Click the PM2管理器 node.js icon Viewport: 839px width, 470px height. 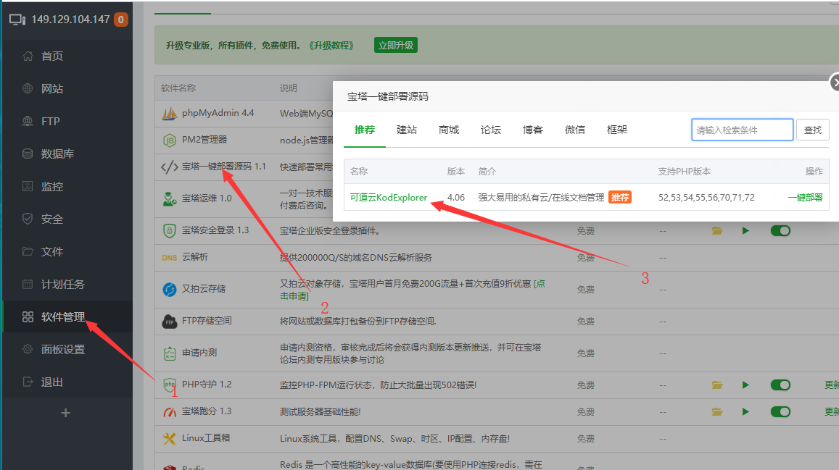coord(170,140)
